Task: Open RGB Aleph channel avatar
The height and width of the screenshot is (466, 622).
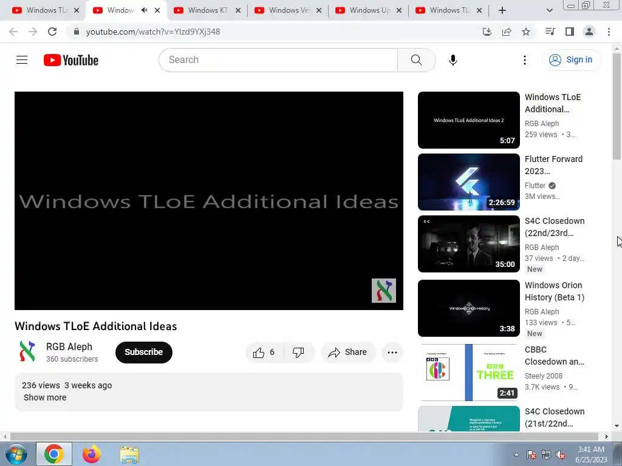Action: (x=27, y=351)
